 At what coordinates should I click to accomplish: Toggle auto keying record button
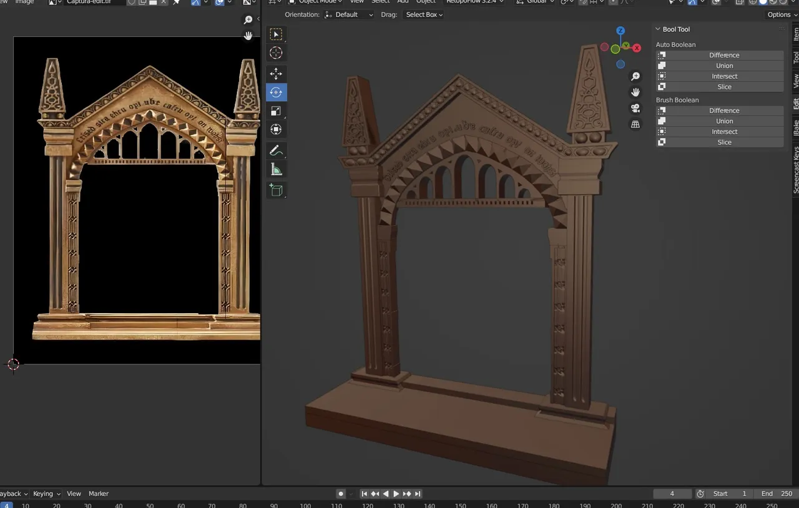(x=341, y=494)
